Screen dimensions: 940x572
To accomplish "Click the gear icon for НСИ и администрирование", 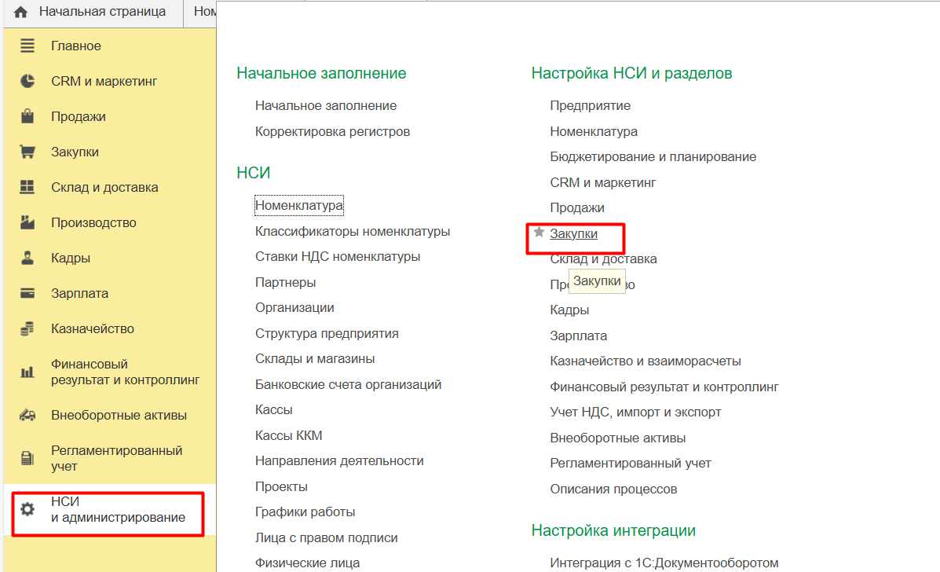I will pos(27,510).
